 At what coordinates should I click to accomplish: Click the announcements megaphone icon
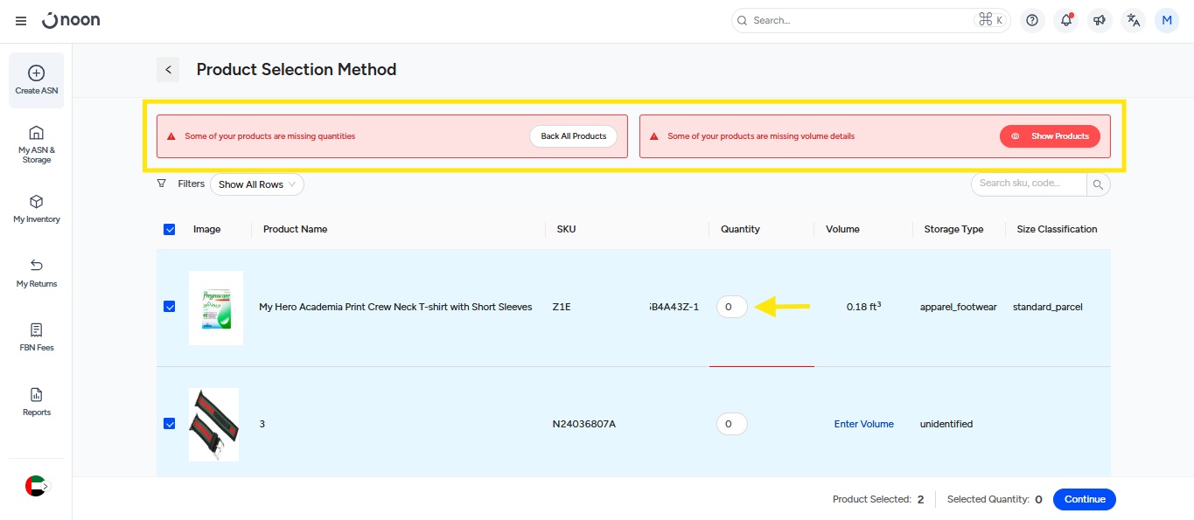[1100, 20]
